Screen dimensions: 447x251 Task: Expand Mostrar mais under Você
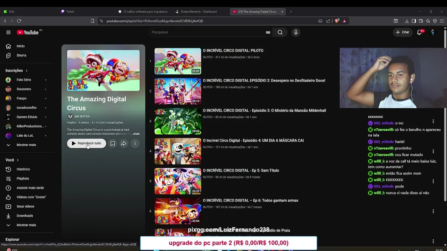pyautogui.click(x=26, y=225)
